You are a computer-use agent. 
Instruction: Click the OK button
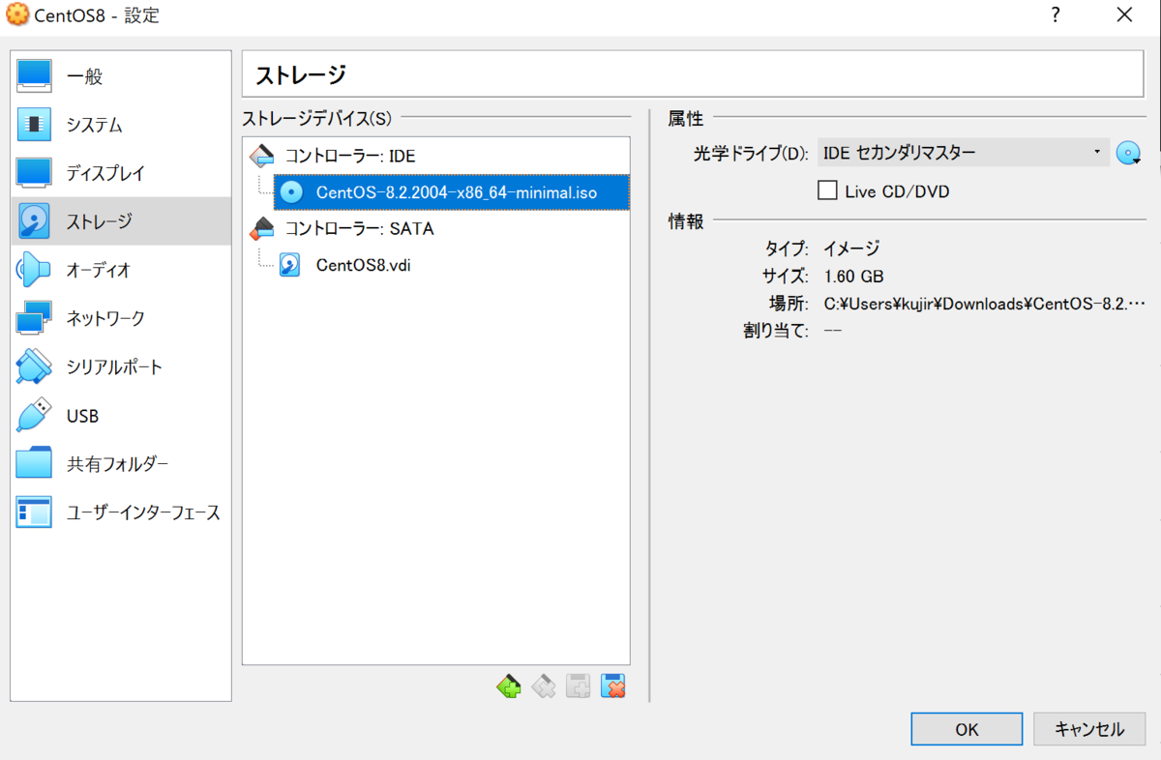[x=966, y=728]
